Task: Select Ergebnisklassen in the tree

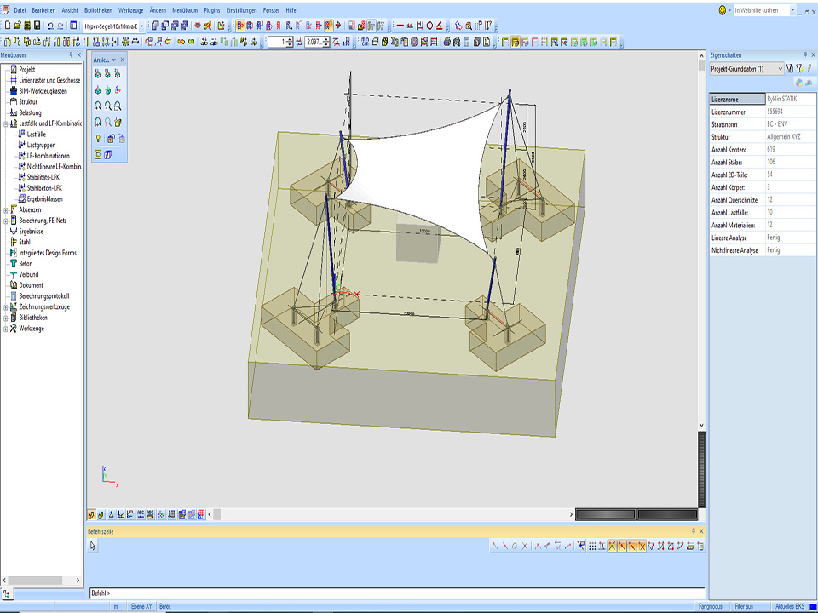Action: coord(44,199)
